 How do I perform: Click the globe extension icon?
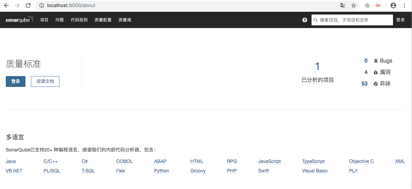click(367, 5)
